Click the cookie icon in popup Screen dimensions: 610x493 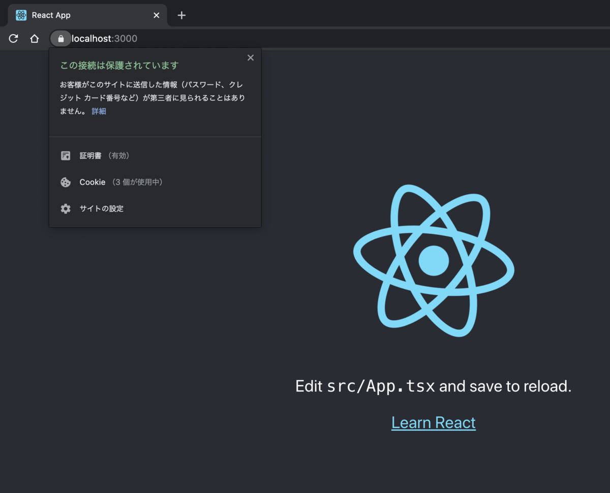click(66, 182)
